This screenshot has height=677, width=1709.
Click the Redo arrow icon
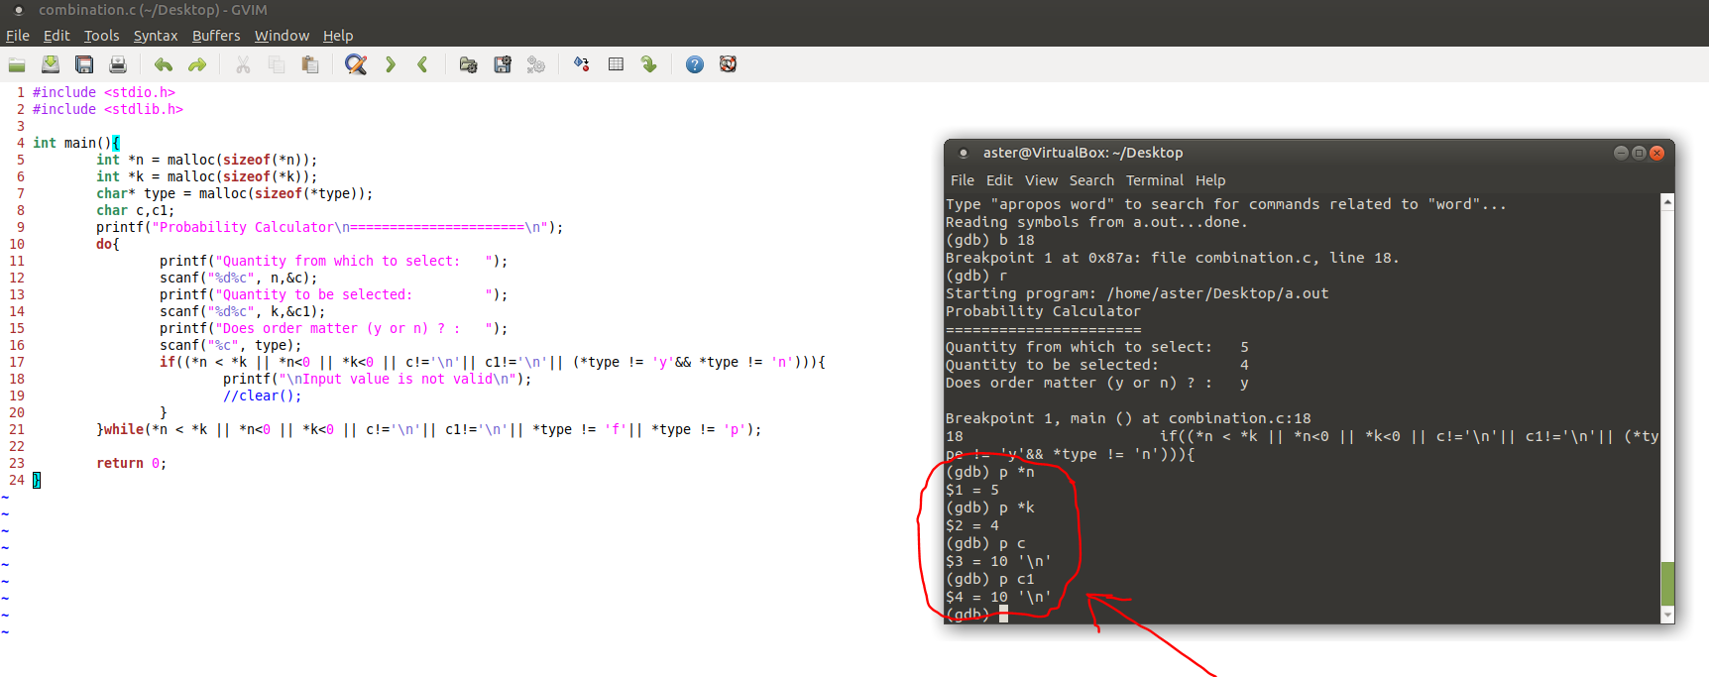point(197,64)
